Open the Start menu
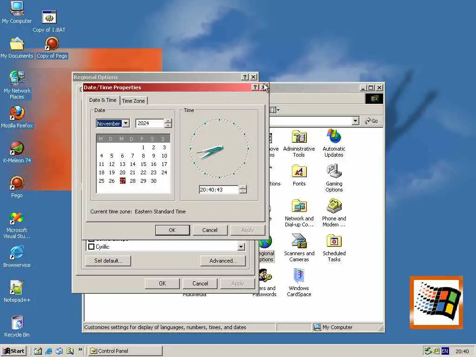The height and width of the screenshot is (357, 476). (14, 351)
